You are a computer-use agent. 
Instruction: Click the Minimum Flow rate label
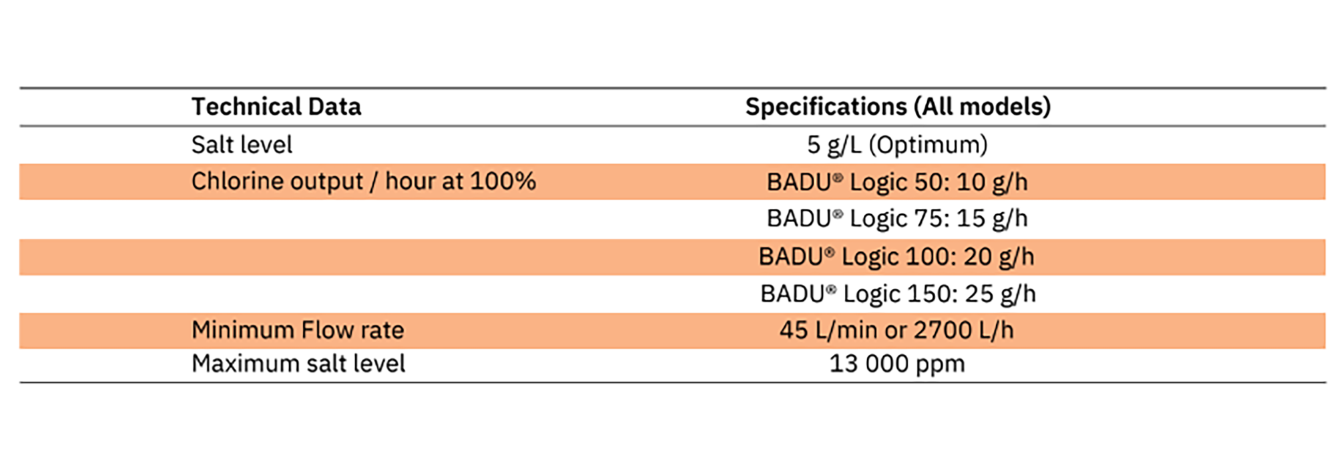(x=298, y=330)
